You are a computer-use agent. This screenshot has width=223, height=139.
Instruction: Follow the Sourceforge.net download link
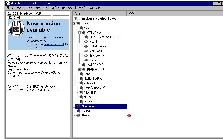coord(54,44)
